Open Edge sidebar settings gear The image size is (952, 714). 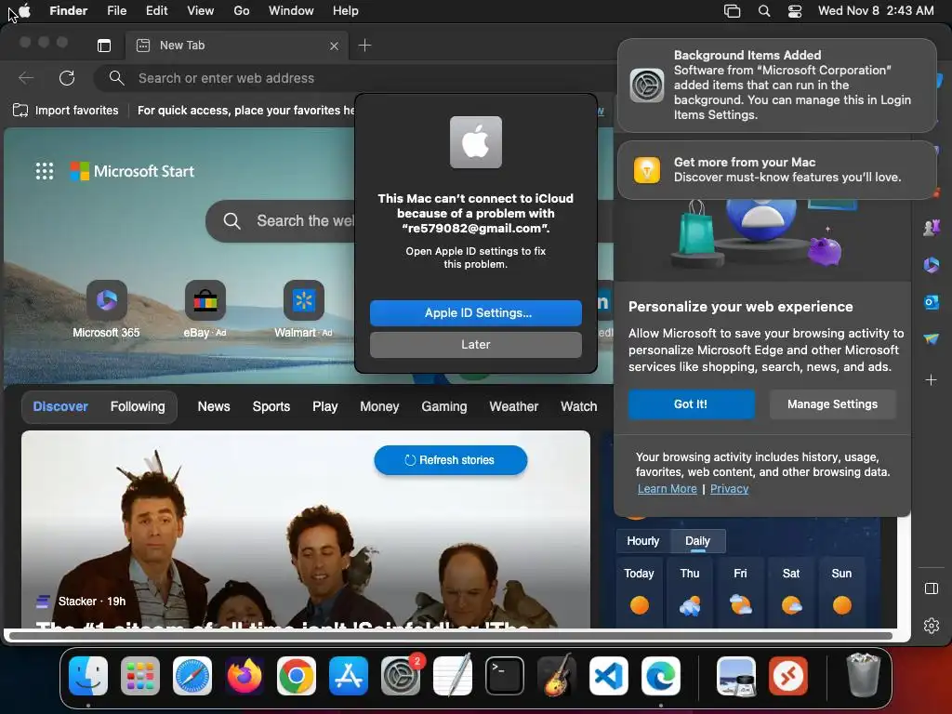(x=932, y=626)
